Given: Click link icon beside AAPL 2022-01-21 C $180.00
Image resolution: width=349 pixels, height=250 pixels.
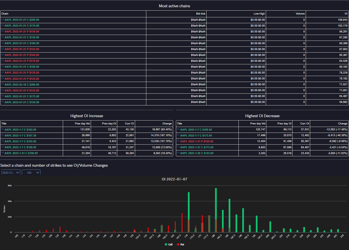Looking at the screenshot, I should point(3,43).
